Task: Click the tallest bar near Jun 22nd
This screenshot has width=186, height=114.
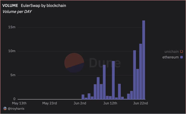Action: tap(144, 60)
